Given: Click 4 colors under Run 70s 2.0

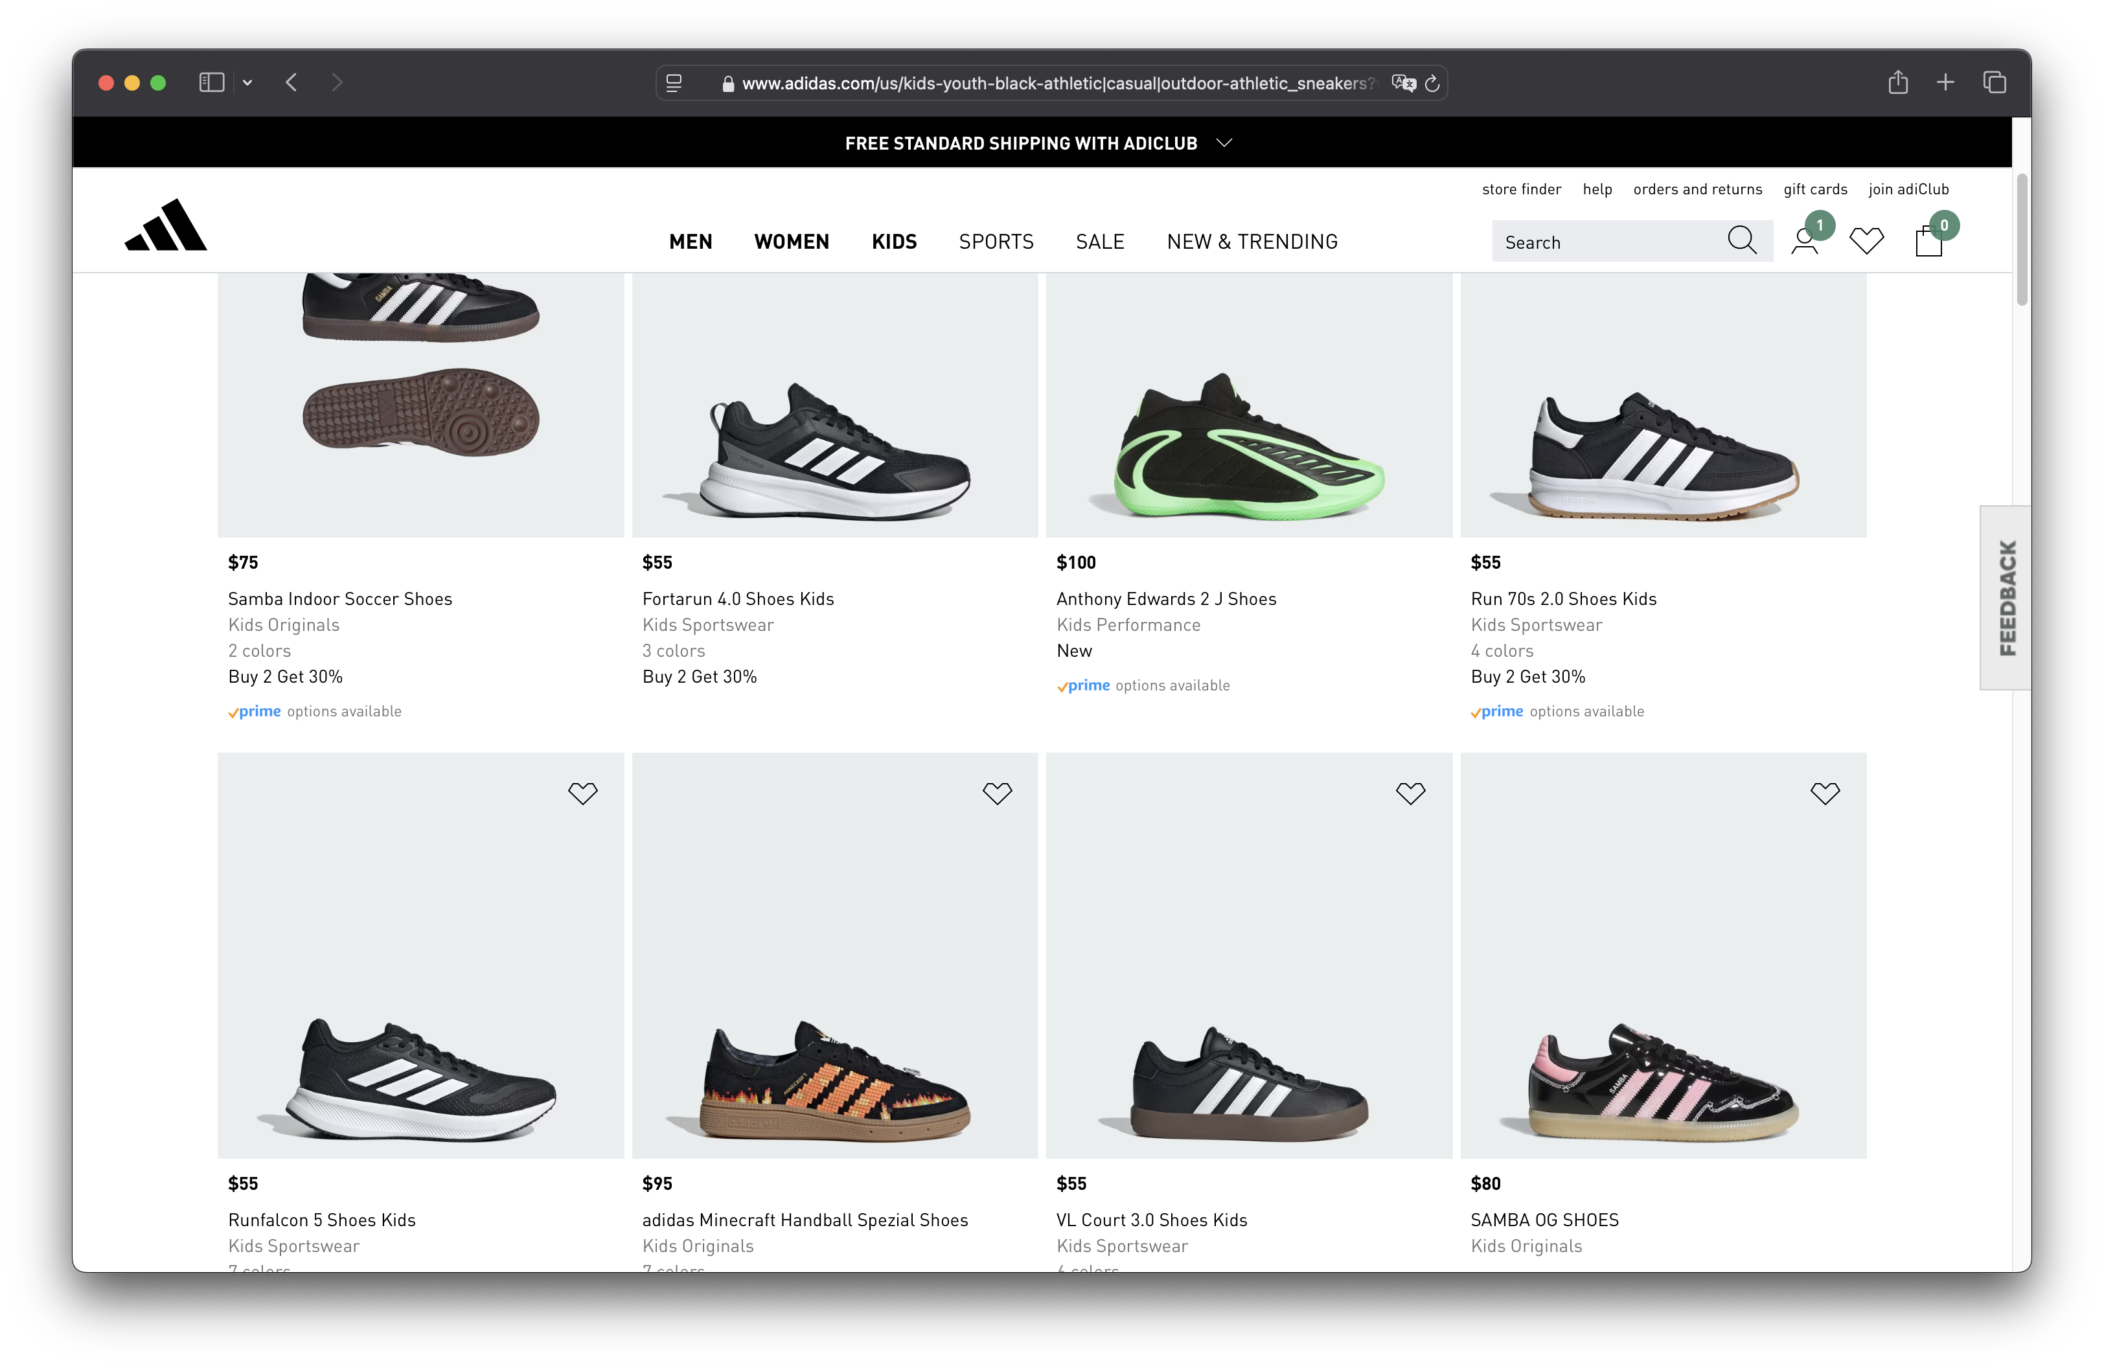Looking at the screenshot, I should click(x=1501, y=650).
